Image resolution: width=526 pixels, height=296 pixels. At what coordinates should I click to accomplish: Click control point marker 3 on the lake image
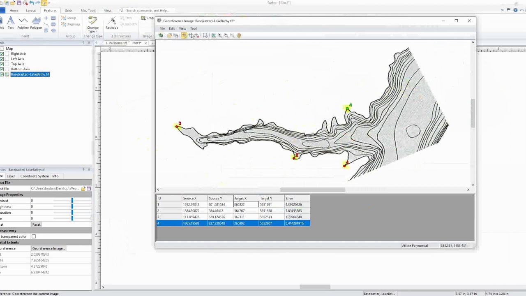(177, 127)
